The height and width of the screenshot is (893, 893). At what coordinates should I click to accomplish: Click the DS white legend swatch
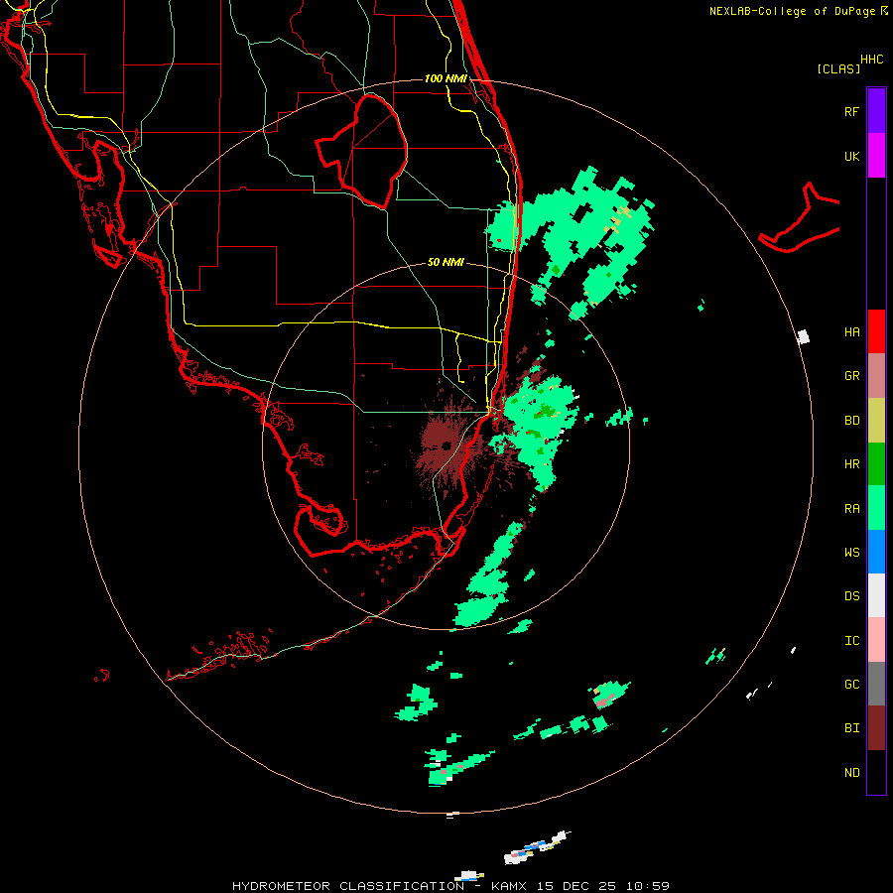tap(876, 595)
